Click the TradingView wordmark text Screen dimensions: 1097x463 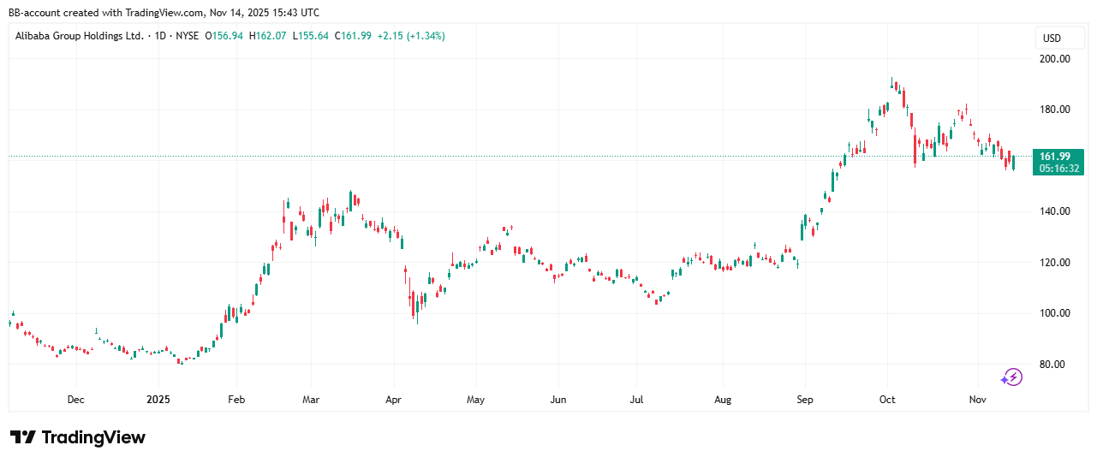(x=93, y=437)
